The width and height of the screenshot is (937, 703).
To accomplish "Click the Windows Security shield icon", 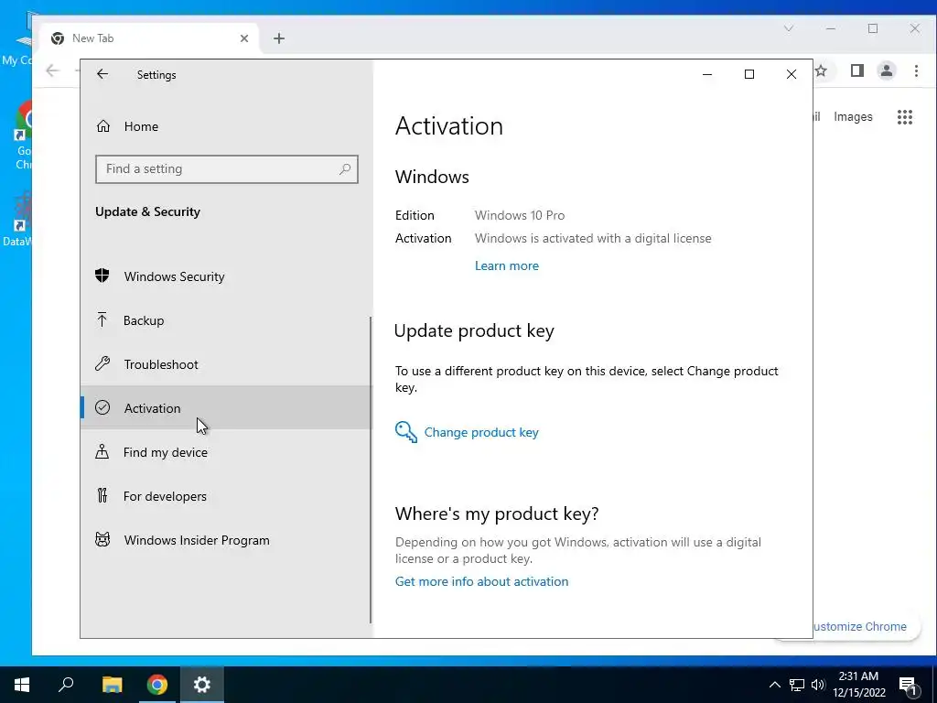I will click(x=102, y=276).
